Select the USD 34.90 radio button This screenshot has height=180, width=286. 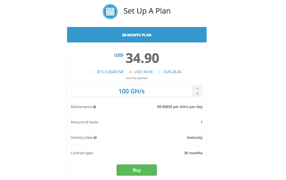(130, 72)
